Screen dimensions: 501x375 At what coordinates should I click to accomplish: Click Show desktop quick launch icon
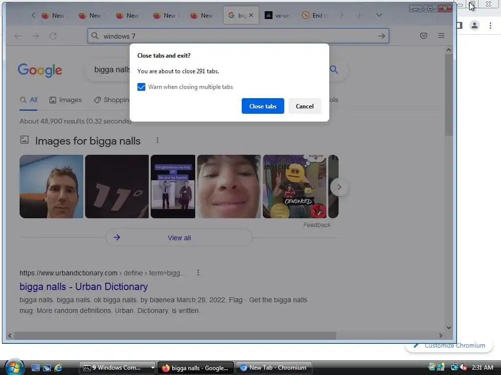35,368
